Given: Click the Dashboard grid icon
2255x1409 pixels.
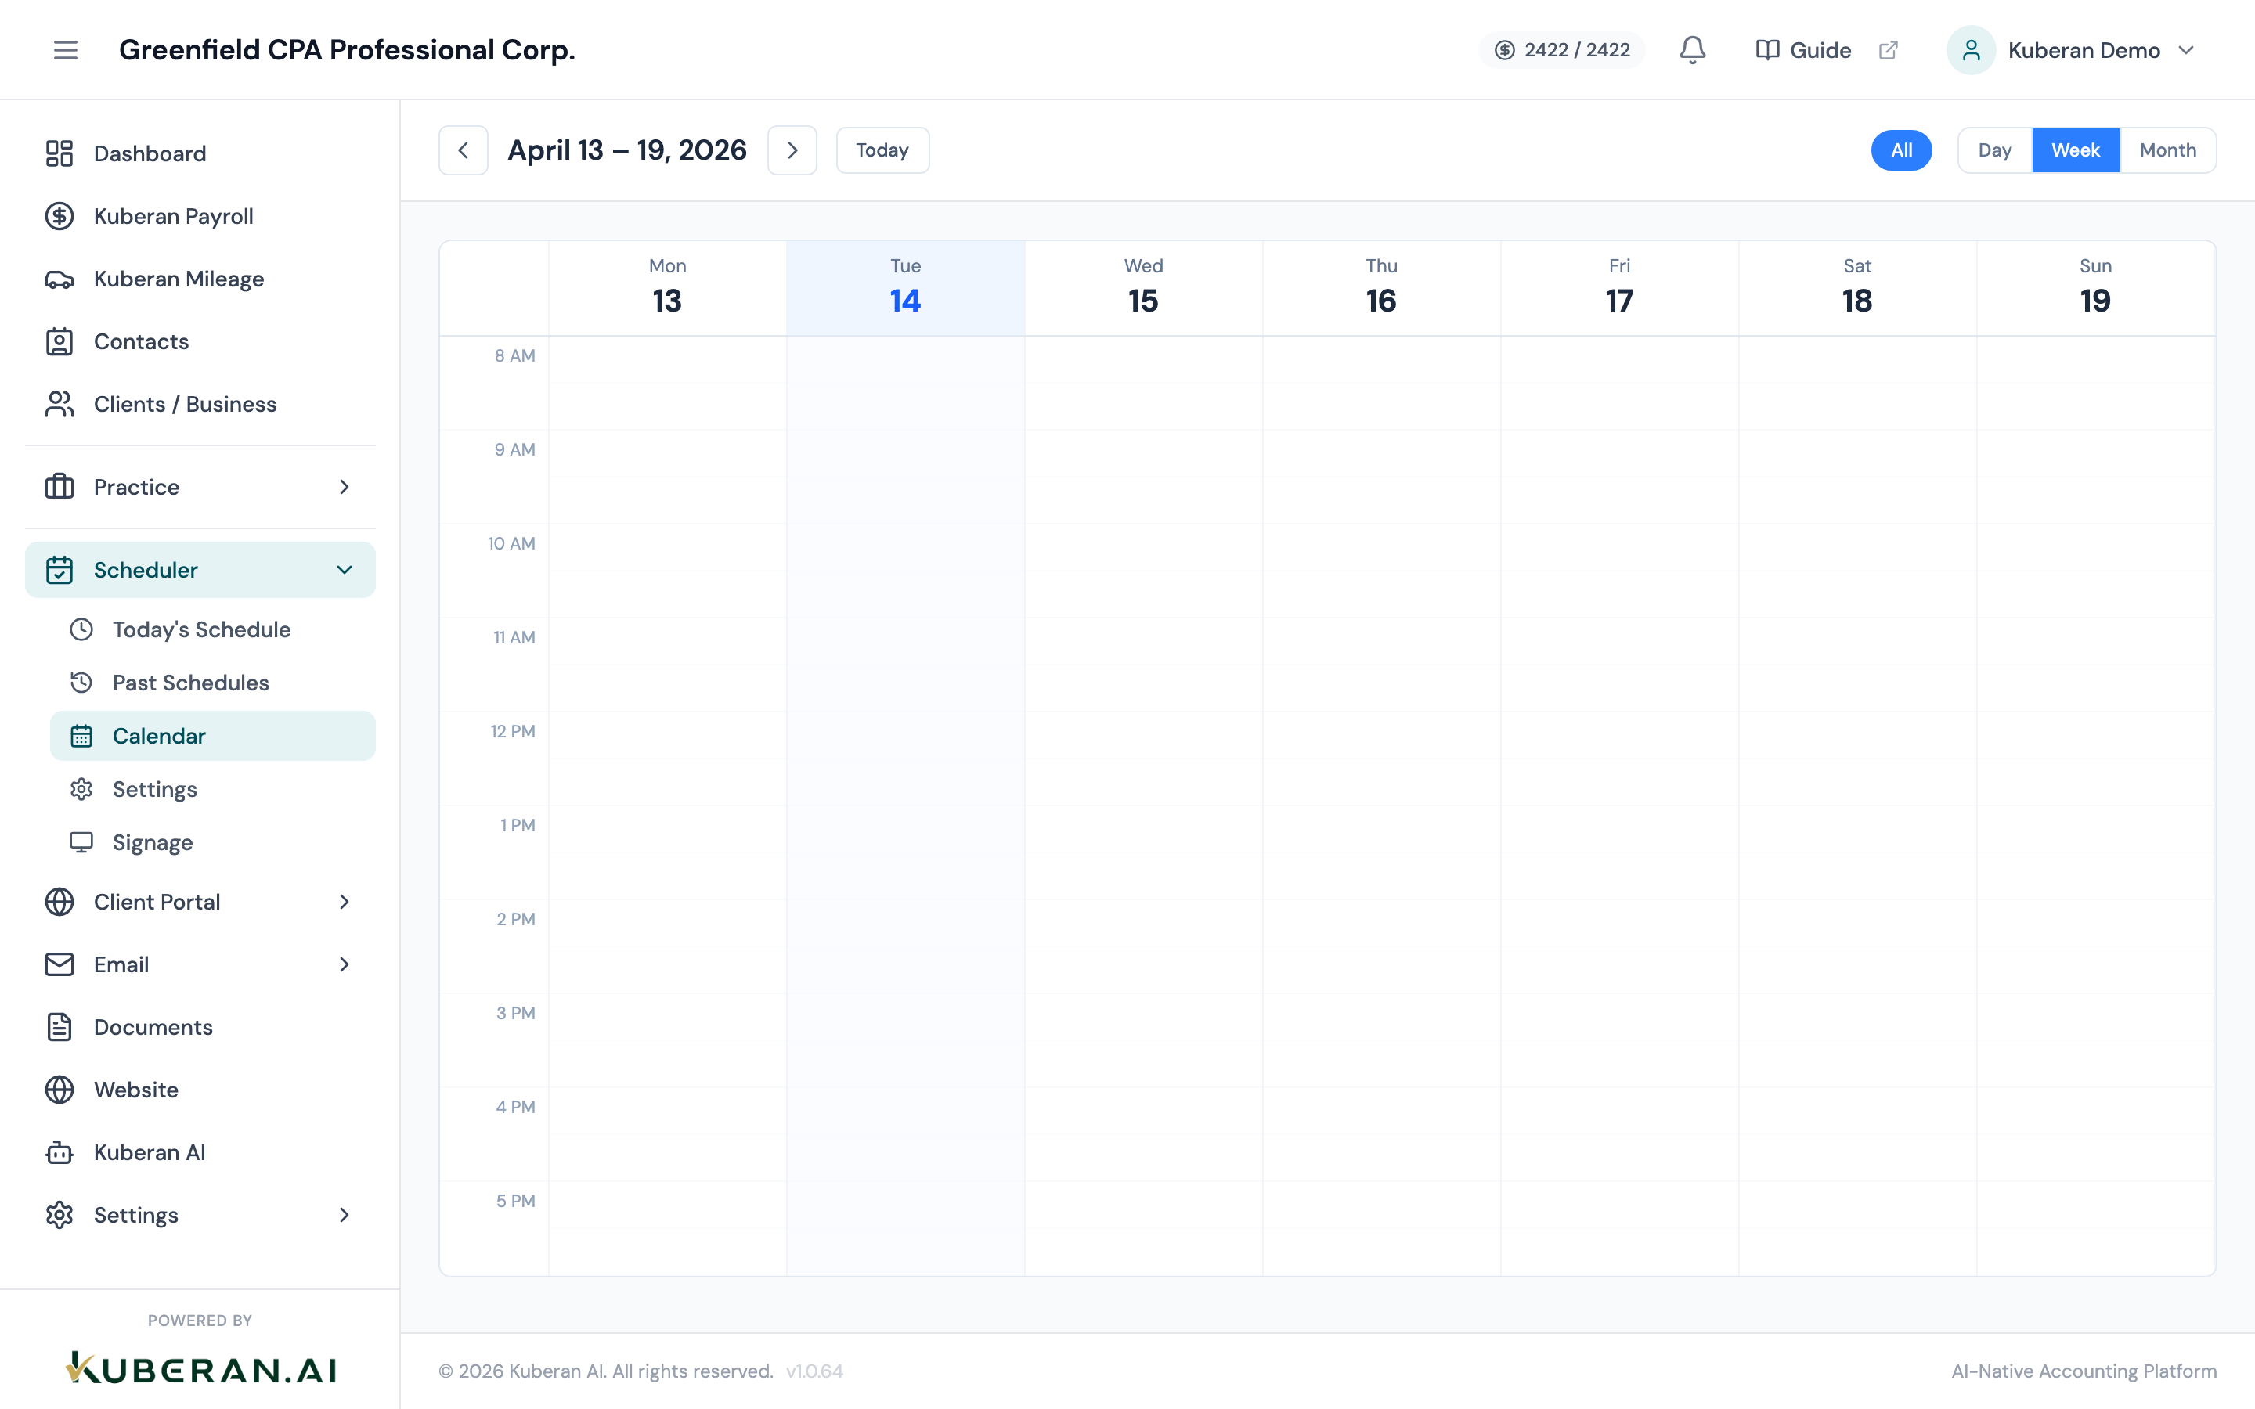Looking at the screenshot, I should [60, 153].
